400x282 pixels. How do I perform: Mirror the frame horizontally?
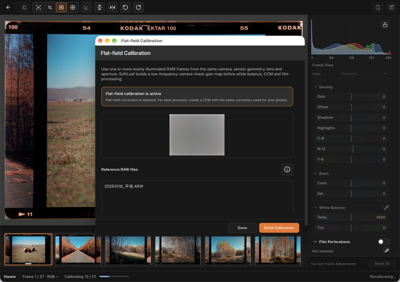coord(112,7)
